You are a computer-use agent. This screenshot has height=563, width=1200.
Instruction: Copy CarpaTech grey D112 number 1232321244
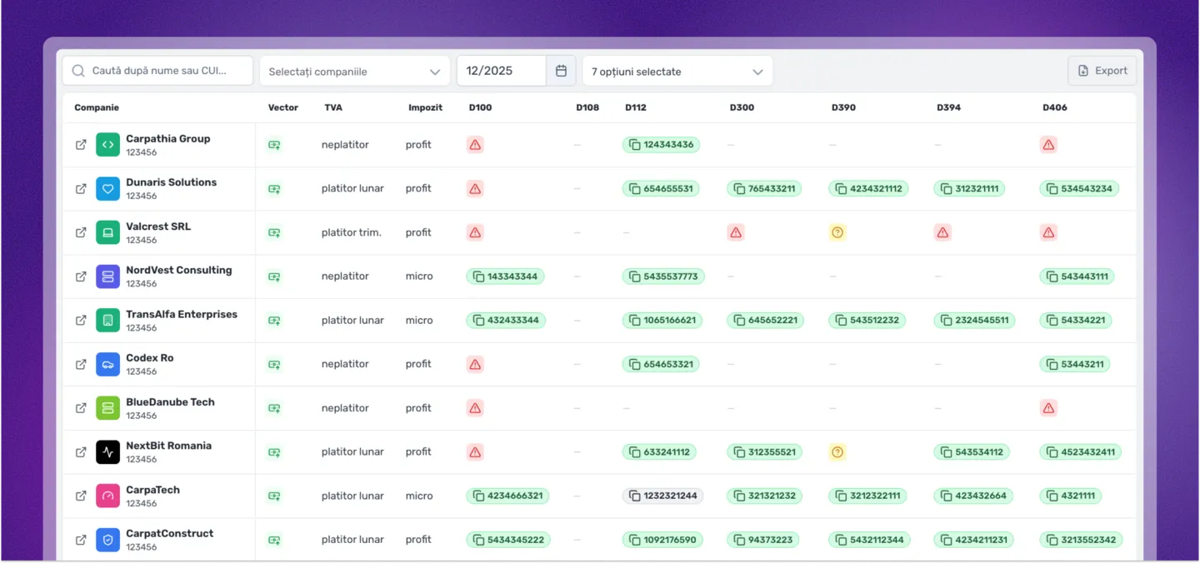(x=662, y=496)
